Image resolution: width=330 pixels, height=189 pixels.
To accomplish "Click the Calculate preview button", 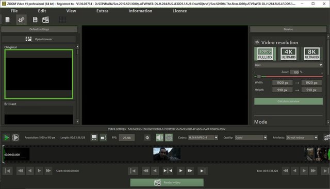I will 288,101.
